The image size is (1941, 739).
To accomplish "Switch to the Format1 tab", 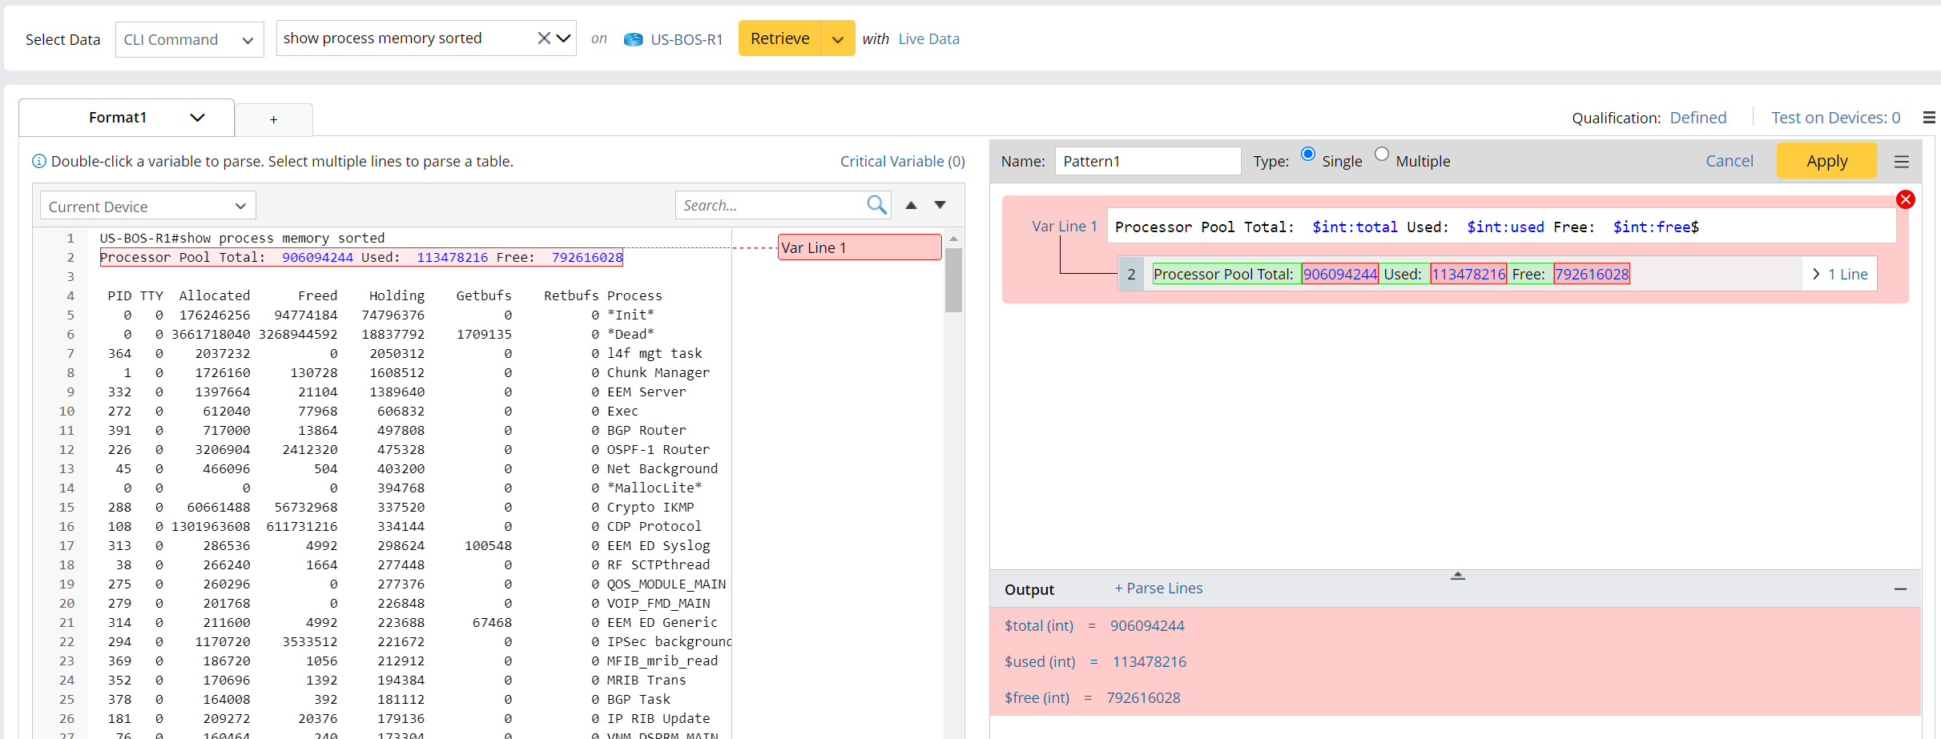I will (x=118, y=118).
